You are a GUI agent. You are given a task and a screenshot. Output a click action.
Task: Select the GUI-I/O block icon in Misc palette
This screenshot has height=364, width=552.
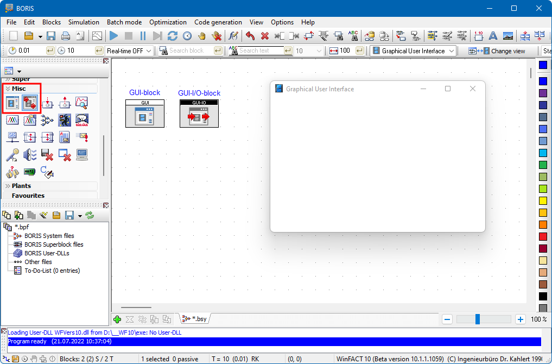pyautogui.click(x=29, y=103)
